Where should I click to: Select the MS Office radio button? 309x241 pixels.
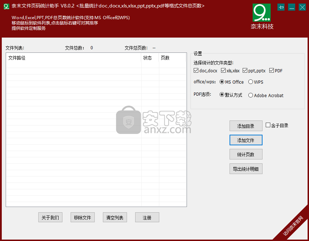(222, 82)
